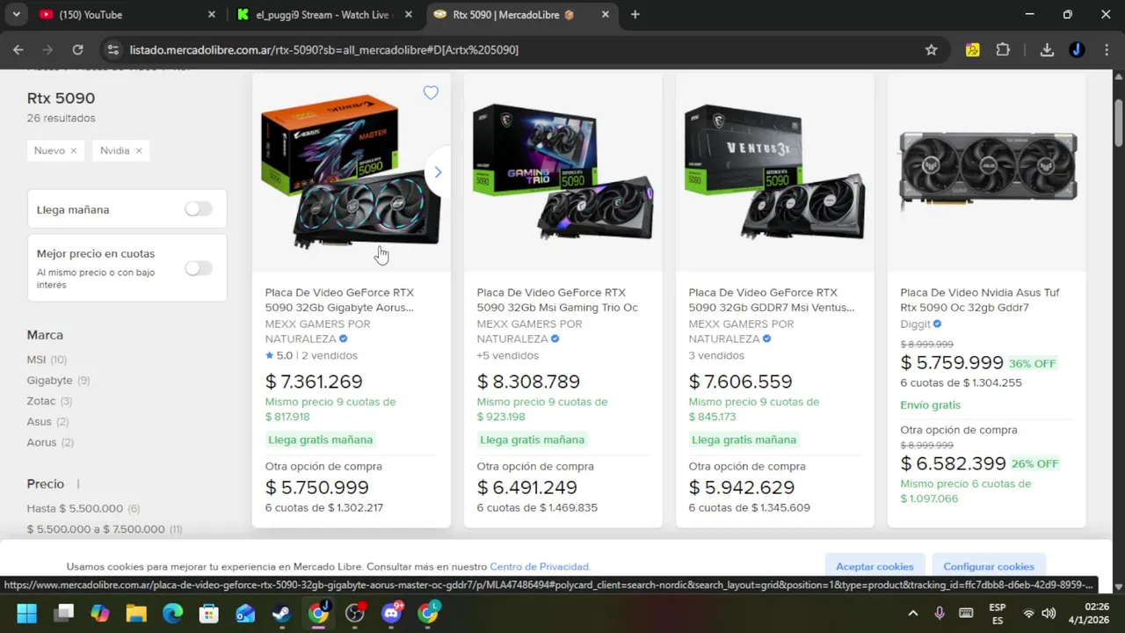1125x633 pixels.
Task: Open Steam from the taskbar
Action: tap(281, 613)
